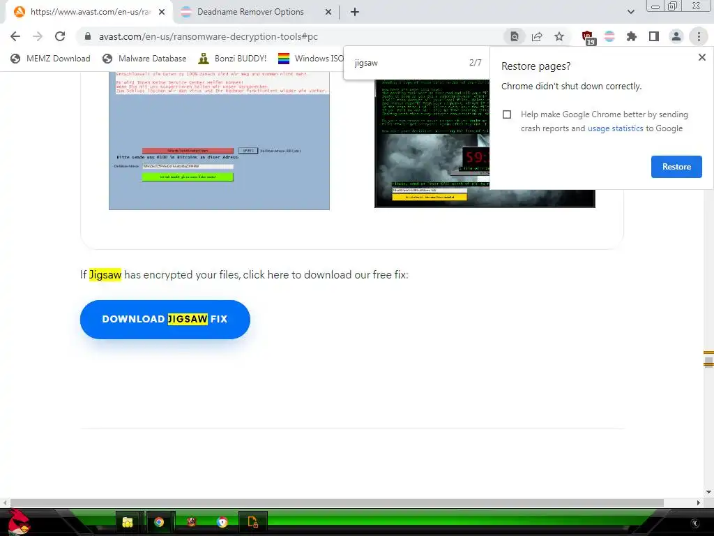
Task: Open the Extensions puzzle-piece menu
Action: [x=632, y=36]
